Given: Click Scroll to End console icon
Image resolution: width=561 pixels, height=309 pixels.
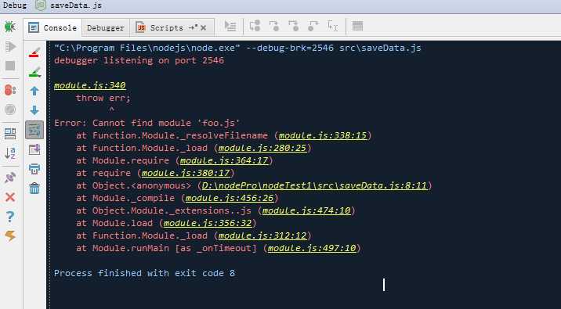Looking at the screenshot, I should point(34,149).
